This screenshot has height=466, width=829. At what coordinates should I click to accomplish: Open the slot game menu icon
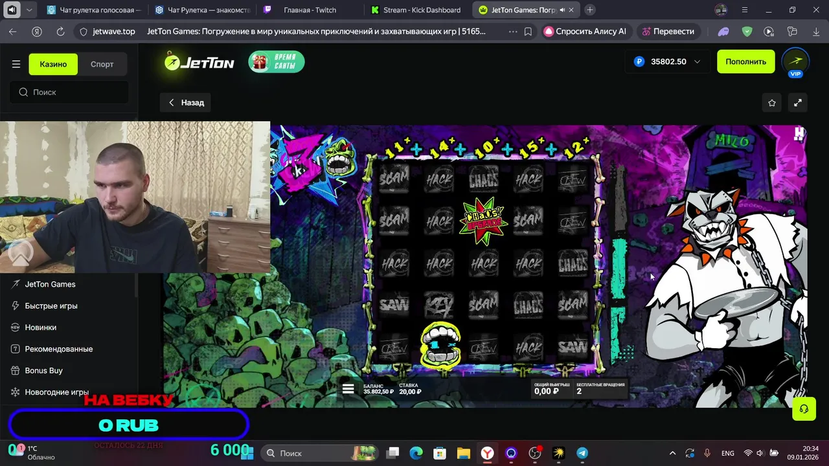tap(348, 388)
